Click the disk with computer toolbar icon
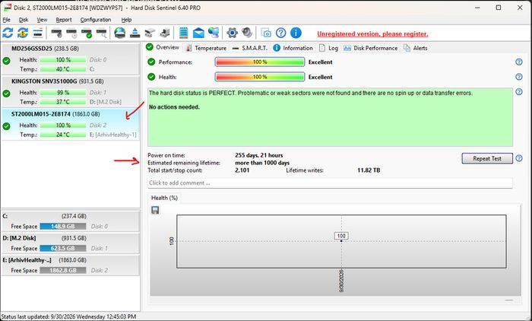Viewport: 532px width, 321px height. pyautogui.click(x=165, y=33)
